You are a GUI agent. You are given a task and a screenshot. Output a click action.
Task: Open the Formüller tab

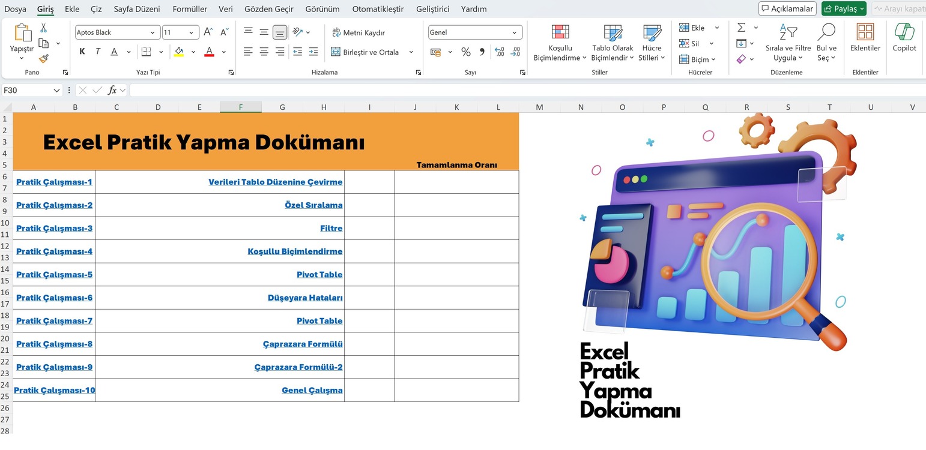click(x=190, y=9)
